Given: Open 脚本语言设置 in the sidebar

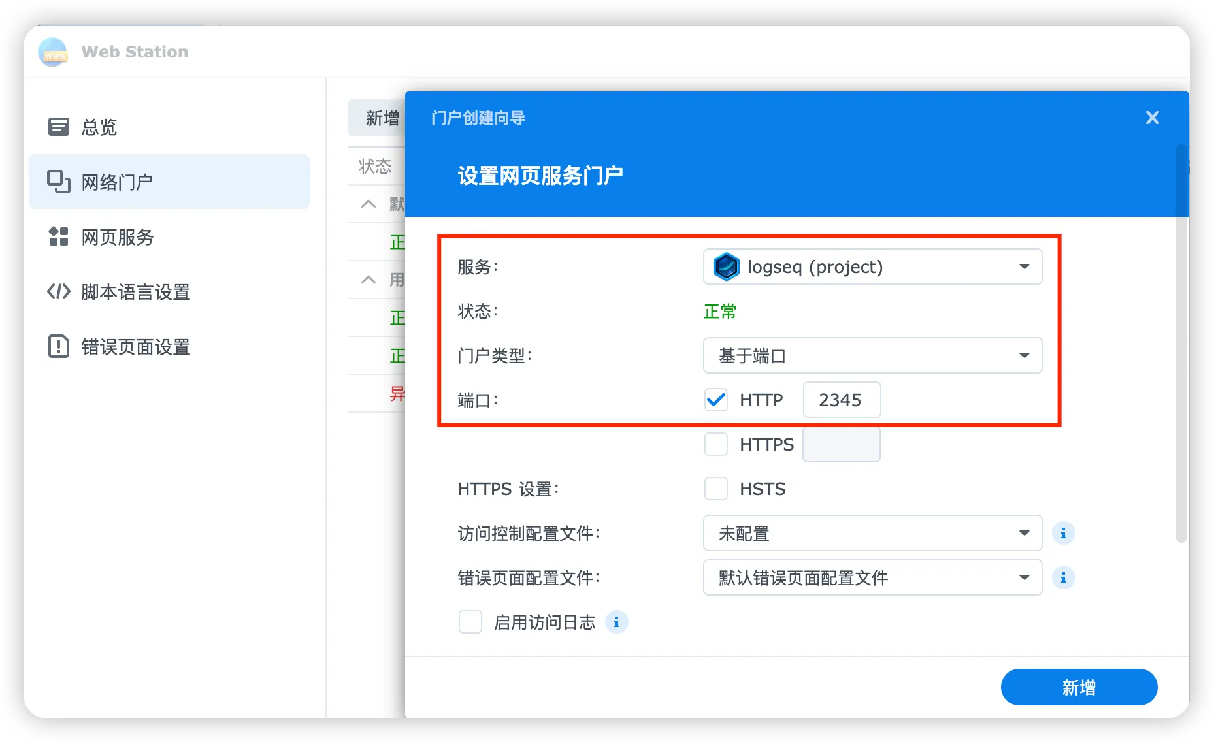Looking at the screenshot, I should click(x=169, y=291).
